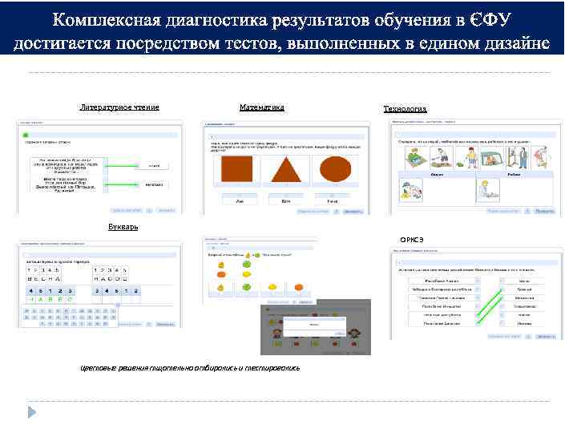Click the left column header in the Технология table

coord(437,175)
